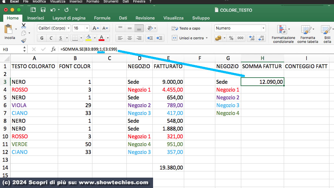Open the quick access toolbar customize arrow
The width and height of the screenshot is (334, 188).
pos(77,10)
